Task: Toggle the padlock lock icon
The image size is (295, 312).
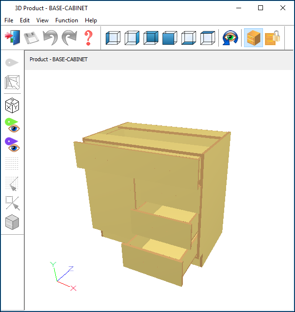Action: [273, 38]
